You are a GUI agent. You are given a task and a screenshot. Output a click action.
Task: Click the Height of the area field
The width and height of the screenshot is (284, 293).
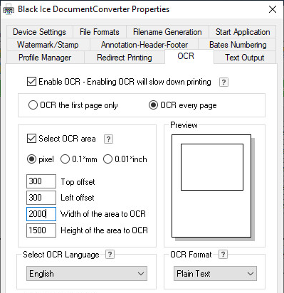pos(41,230)
